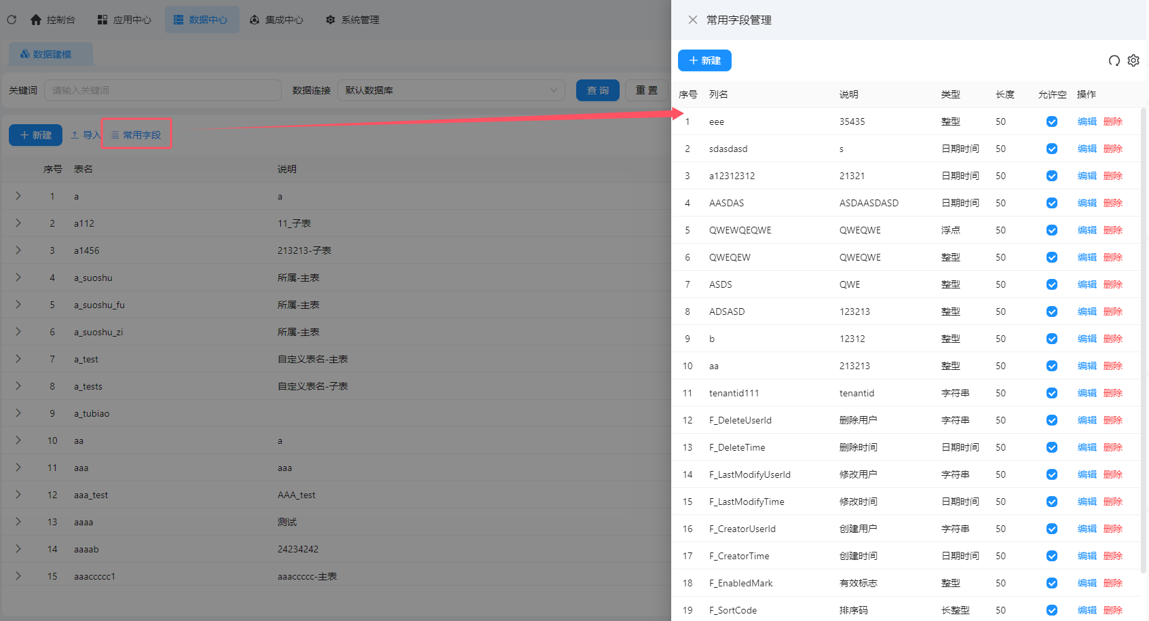Delete the eee field
Screen dimensions: 1149x621
[x=1113, y=121]
